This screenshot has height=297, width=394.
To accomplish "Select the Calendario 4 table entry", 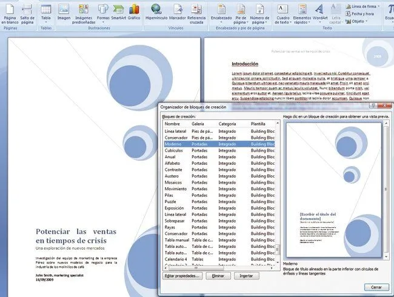I will point(219,259).
